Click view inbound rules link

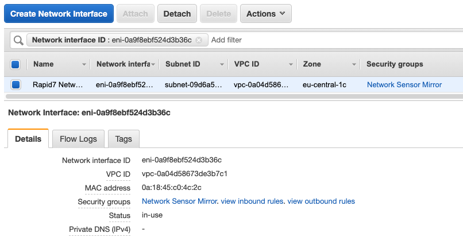coord(252,201)
